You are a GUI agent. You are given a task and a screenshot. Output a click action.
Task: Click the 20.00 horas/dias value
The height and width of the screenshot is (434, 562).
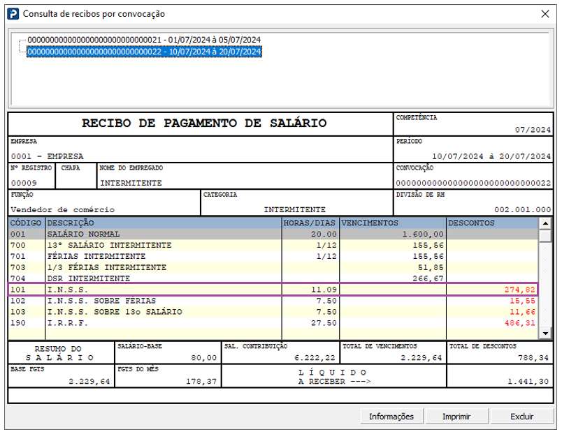pos(324,234)
